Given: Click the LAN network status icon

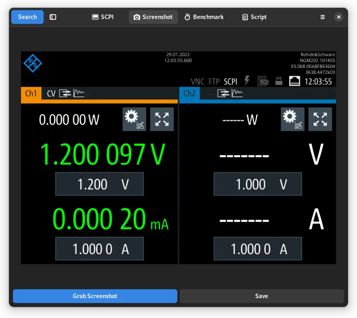Looking at the screenshot, I should coord(294,81).
